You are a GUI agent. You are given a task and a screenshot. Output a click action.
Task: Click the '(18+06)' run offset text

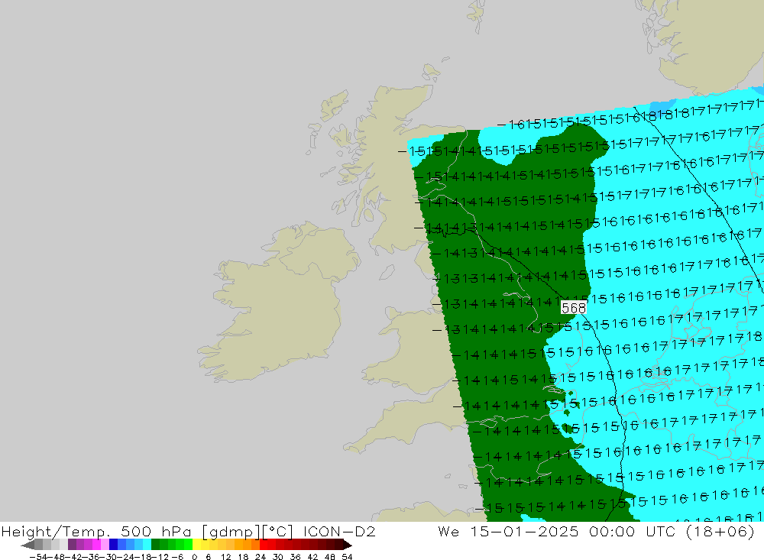coord(720,531)
